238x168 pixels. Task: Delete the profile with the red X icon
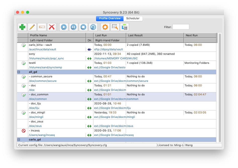(52, 27)
